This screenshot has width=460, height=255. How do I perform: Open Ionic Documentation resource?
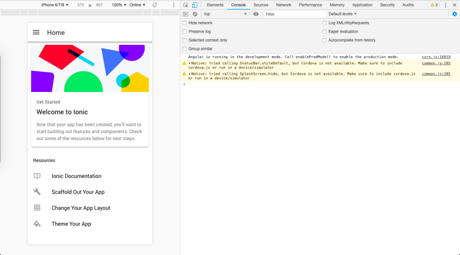(x=76, y=176)
